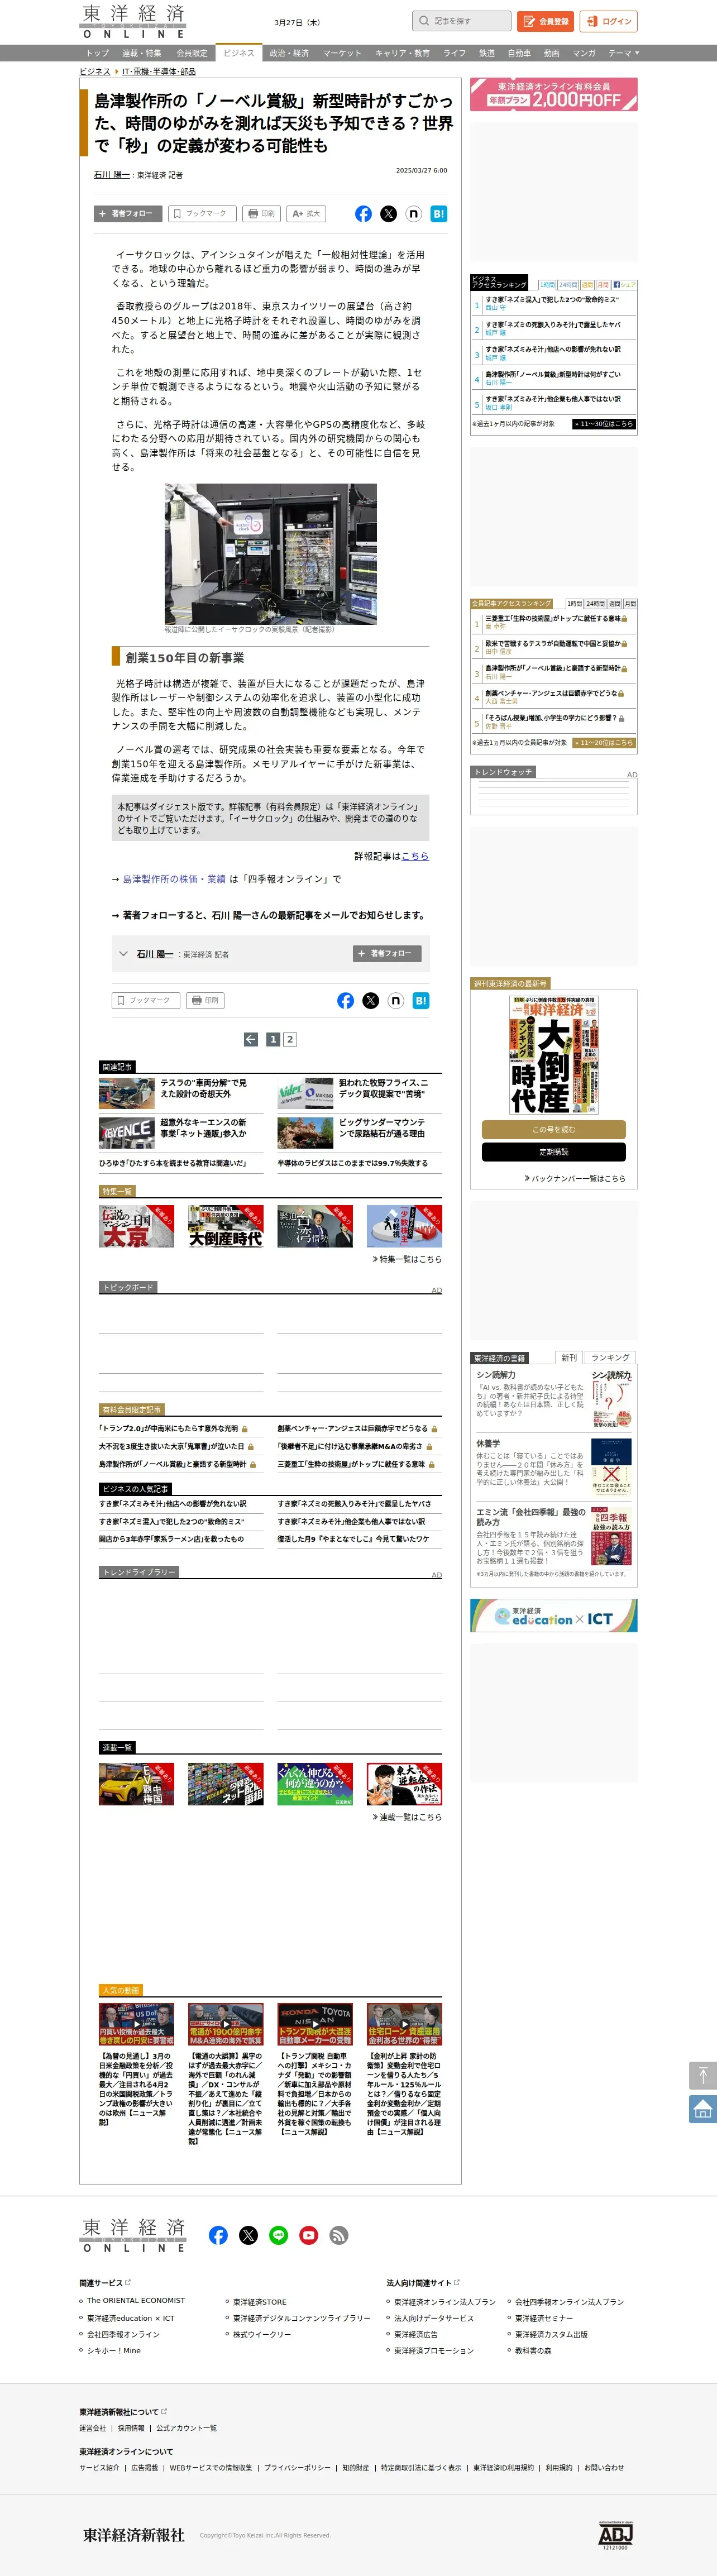Click the Toyo Keizai Online header logo
This screenshot has height=2576, width=717.
point(133,21)
